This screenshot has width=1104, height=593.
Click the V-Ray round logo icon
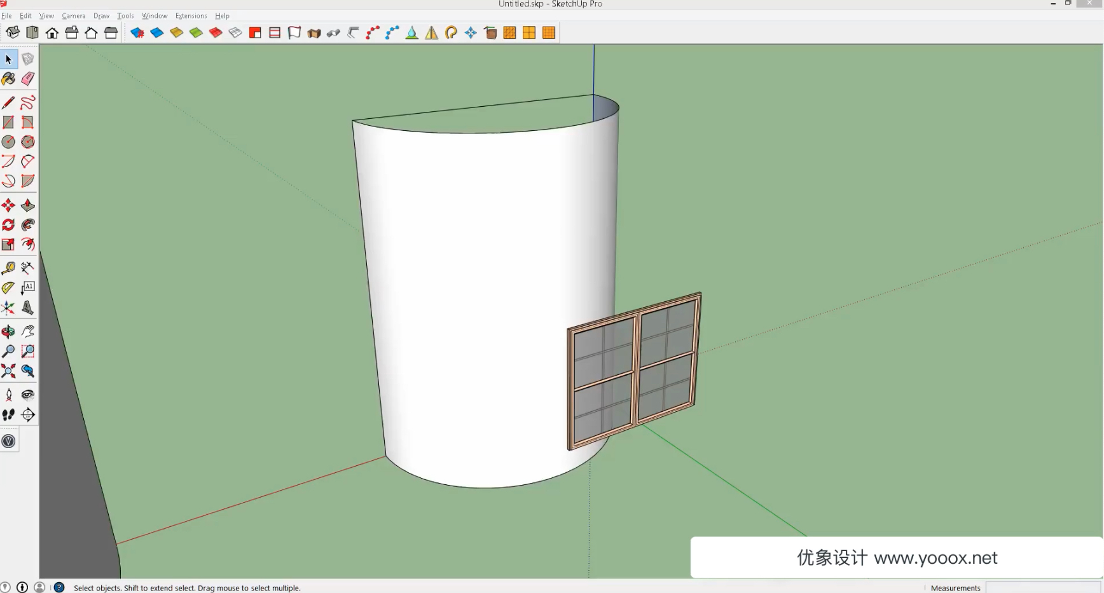point(8,441)
